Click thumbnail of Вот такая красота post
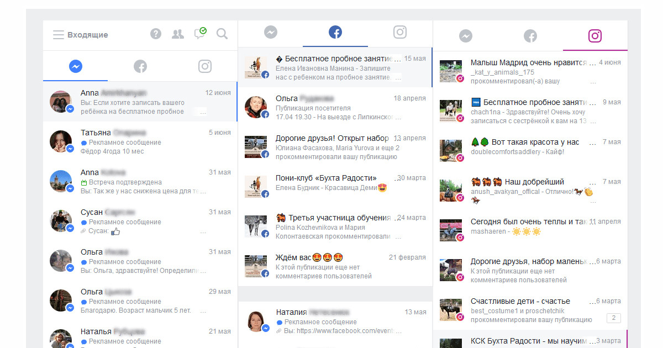This screenshot has height=348, width=663. [x=450, y=151]
